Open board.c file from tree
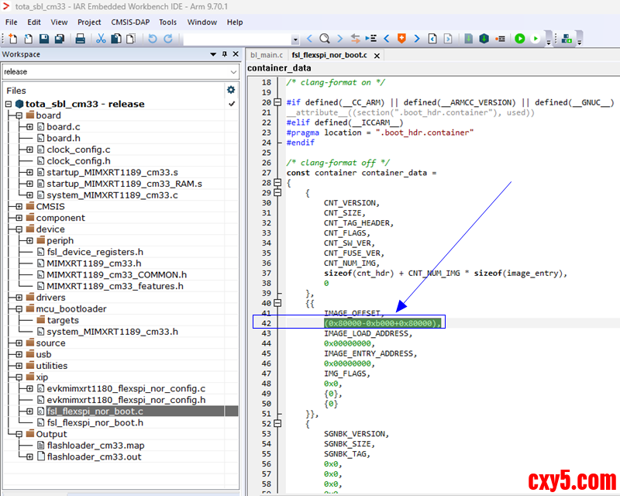The width and height of the screenshot is (620, 496). pos(63,127)
